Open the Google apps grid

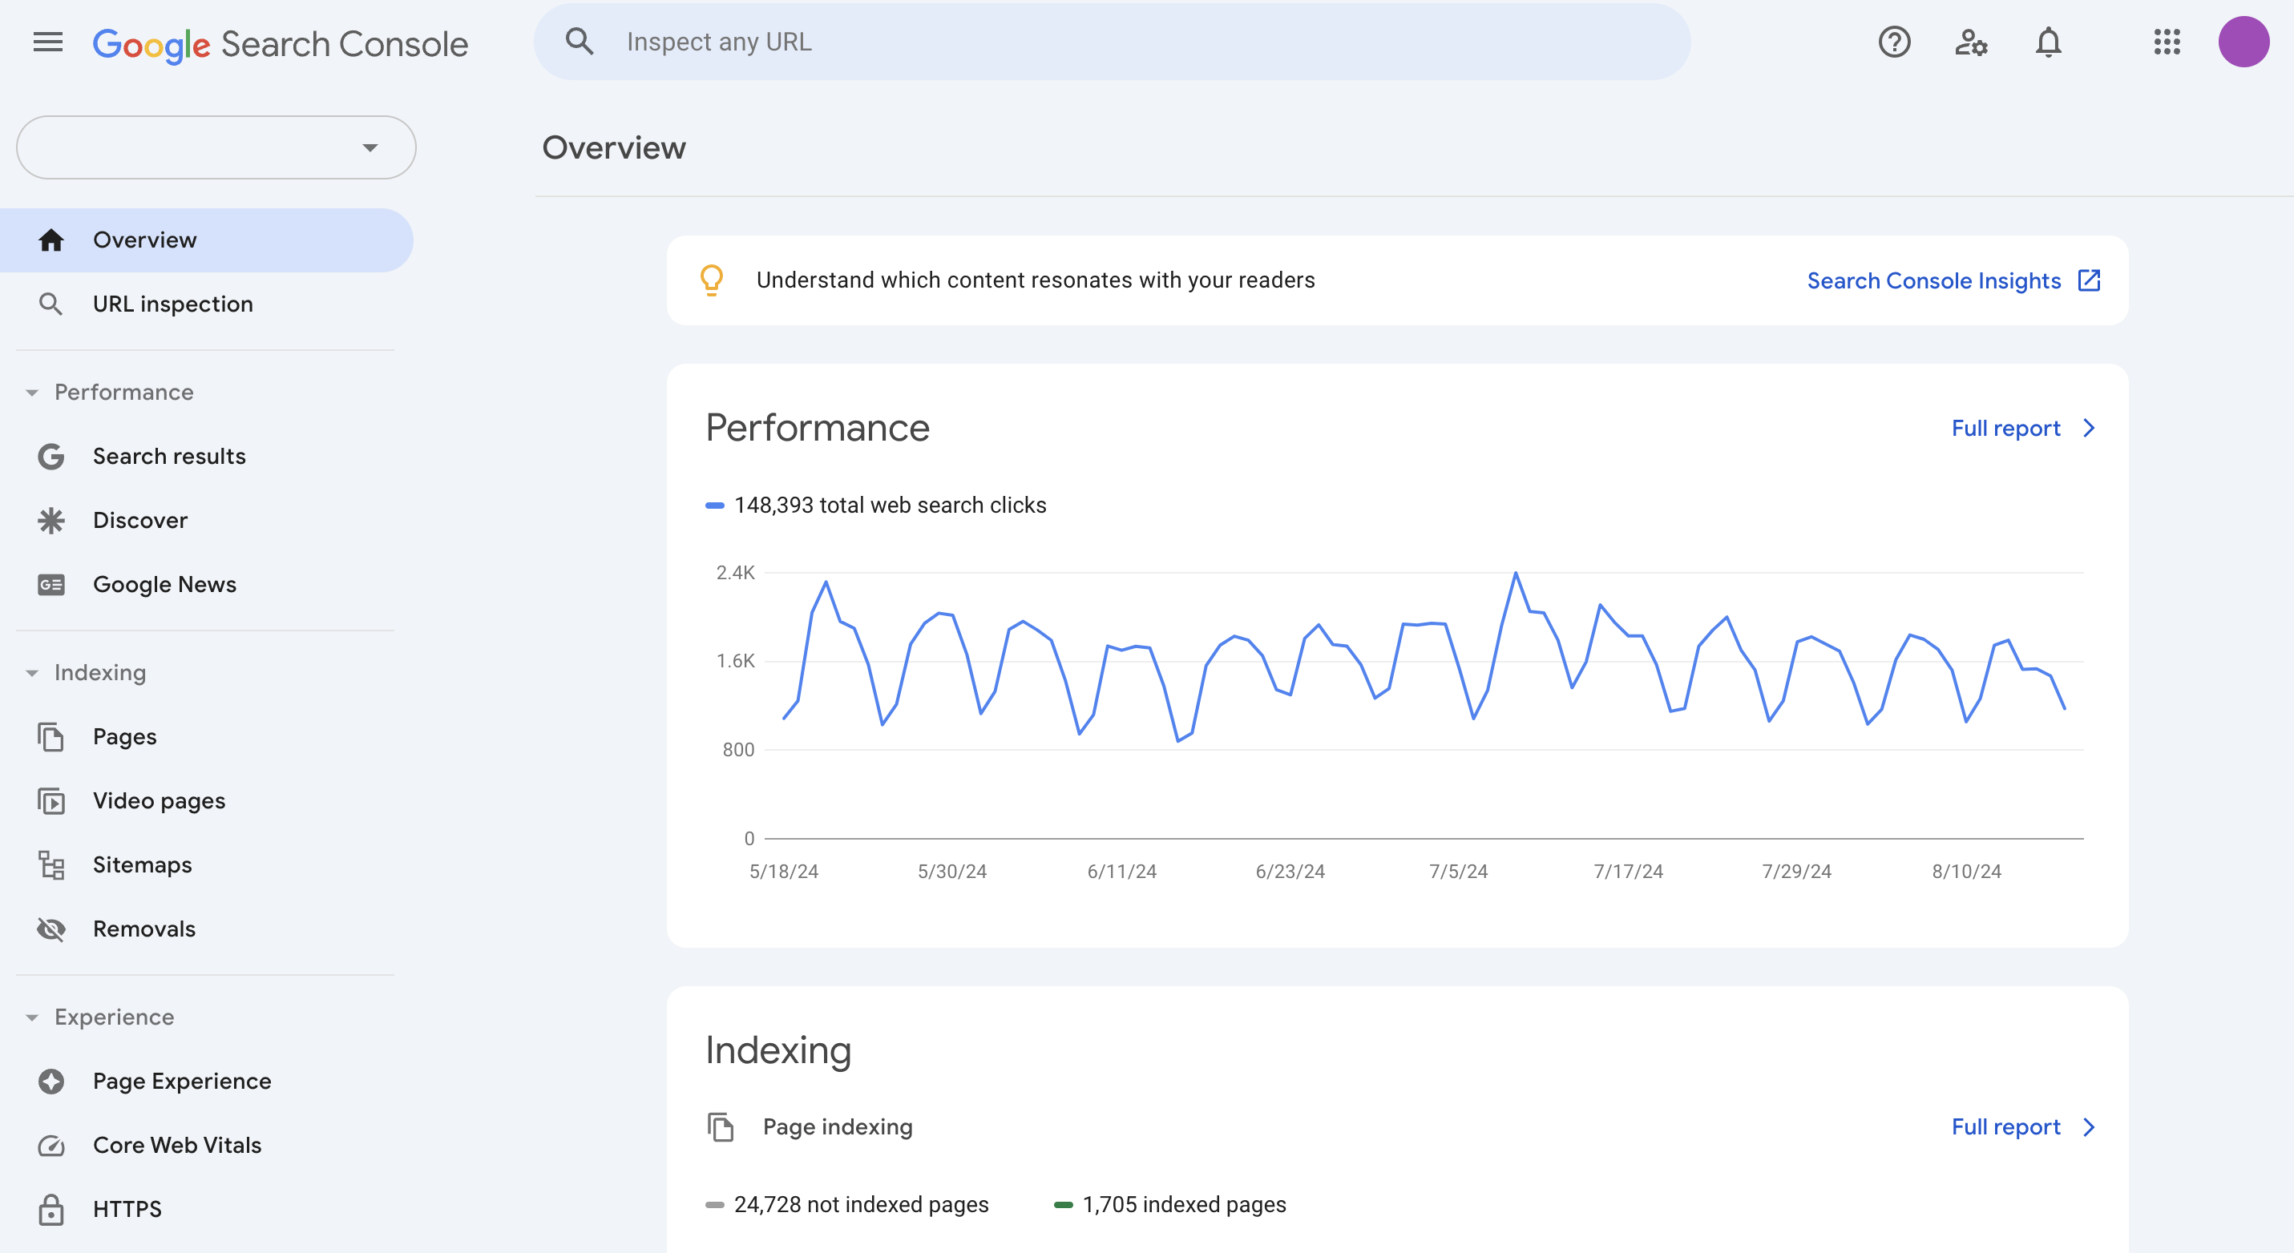tap(2167, 42)
